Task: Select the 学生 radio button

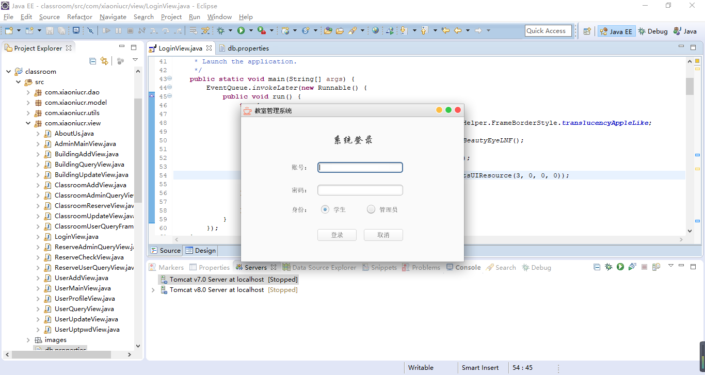Action: [x=325, y=209]
